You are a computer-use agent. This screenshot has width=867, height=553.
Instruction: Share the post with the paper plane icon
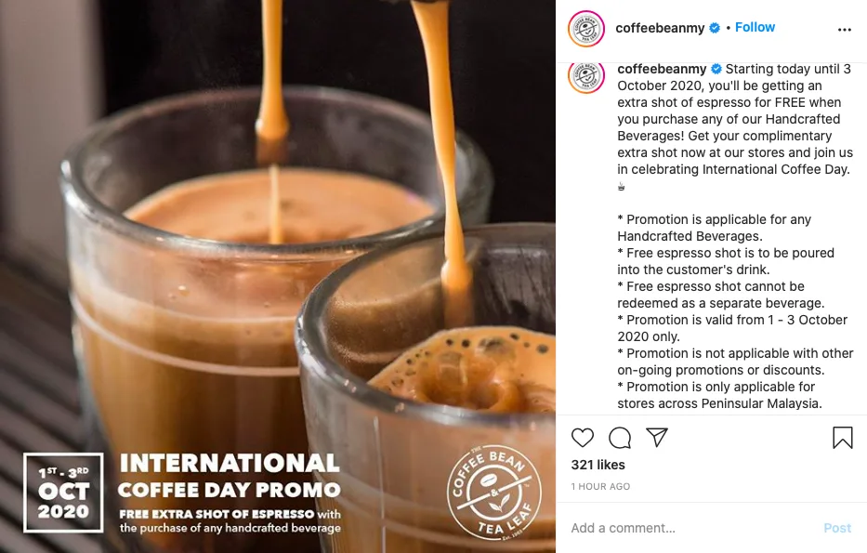pyautogui.click(x=657, y=437)
